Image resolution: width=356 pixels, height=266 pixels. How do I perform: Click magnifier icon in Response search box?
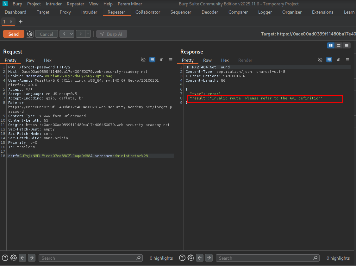point(315,258)
